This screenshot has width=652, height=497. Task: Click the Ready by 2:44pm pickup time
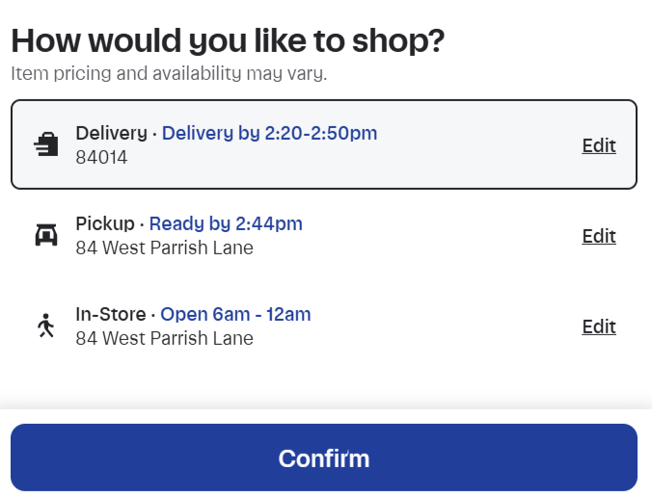point(226,223)
